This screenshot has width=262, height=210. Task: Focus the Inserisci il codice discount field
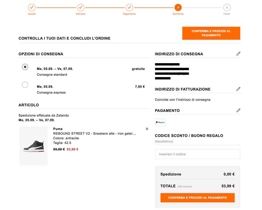(197, 154)
